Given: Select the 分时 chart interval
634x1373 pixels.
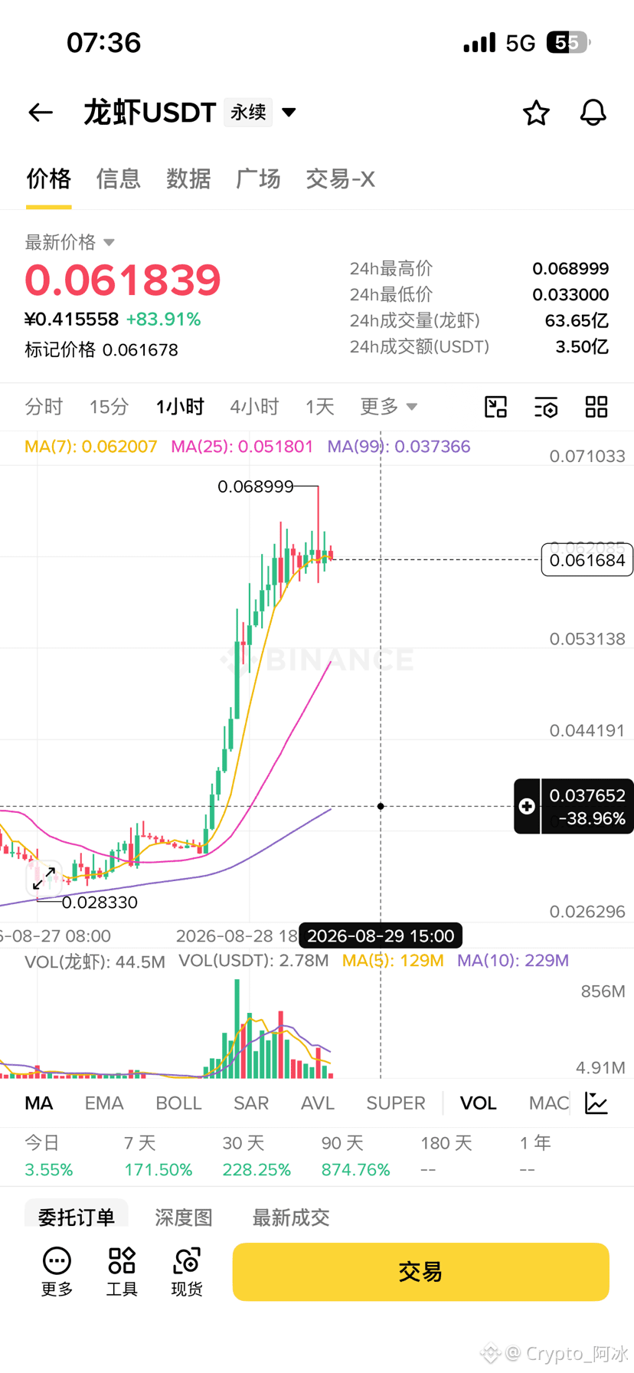Looking at the screenshot, I should [44, 406].
